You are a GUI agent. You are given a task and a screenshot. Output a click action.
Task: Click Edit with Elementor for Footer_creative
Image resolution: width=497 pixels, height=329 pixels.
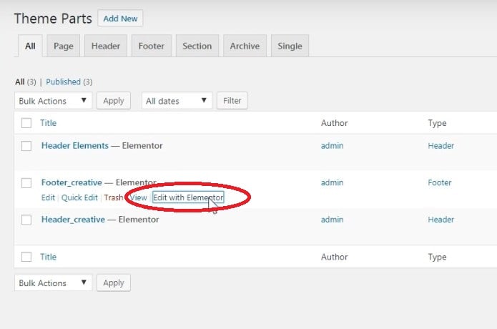188,197
